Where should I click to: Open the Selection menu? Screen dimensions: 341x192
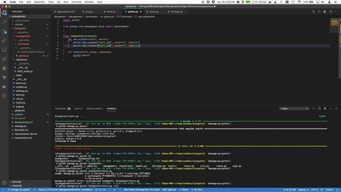coord(39,2)
